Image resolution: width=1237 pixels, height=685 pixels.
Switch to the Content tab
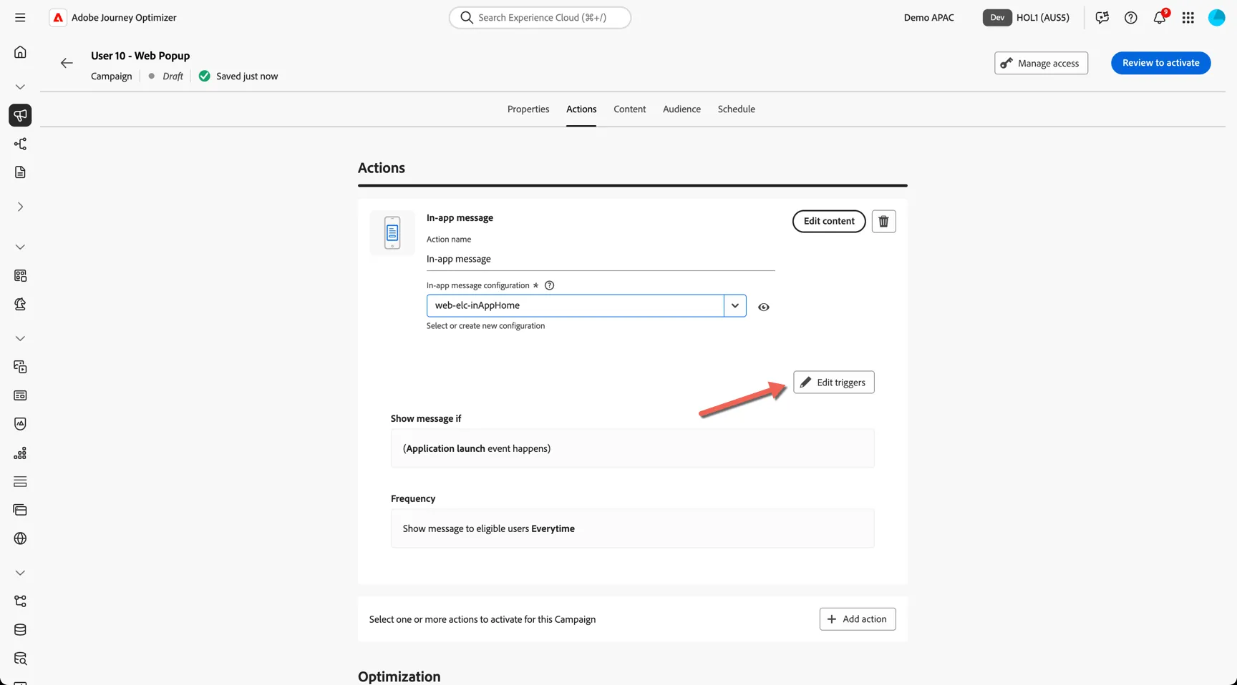coord(629,109)
